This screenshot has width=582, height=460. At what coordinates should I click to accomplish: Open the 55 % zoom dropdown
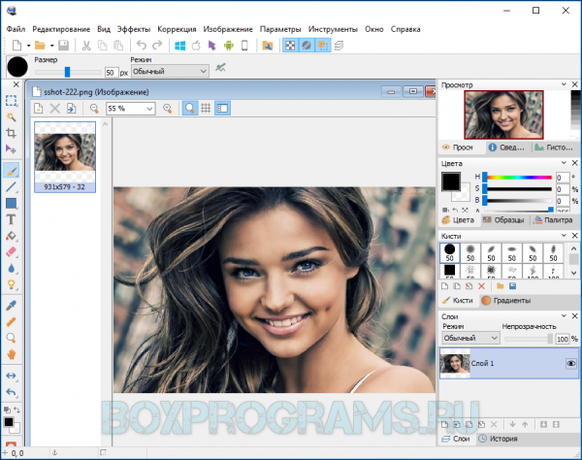click(x=130, y=109)
